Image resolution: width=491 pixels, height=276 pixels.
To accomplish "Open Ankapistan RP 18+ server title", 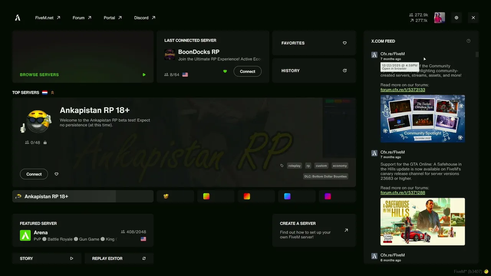I will click(95, 110).
